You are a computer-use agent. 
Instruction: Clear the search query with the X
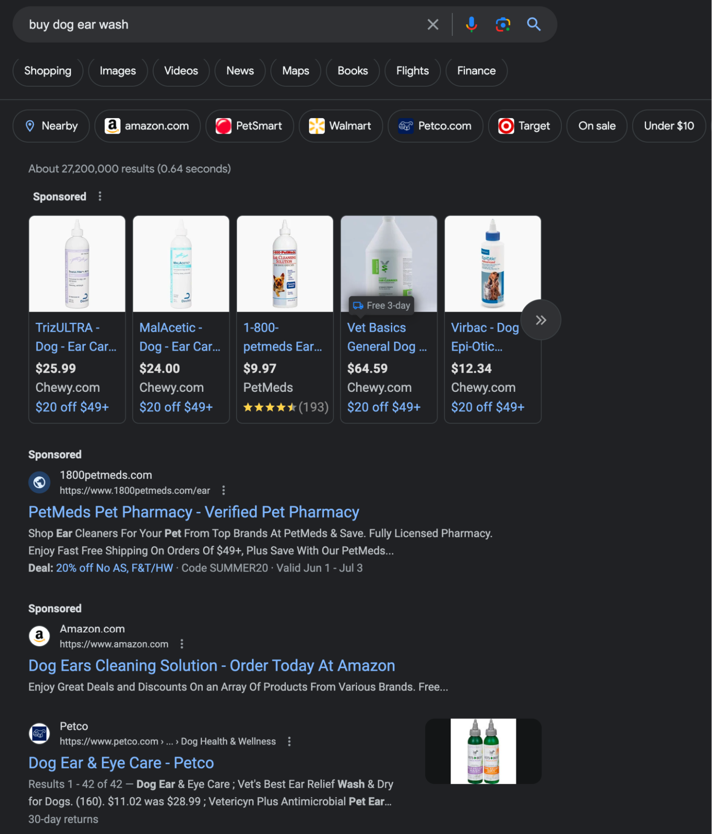[432, 24]
